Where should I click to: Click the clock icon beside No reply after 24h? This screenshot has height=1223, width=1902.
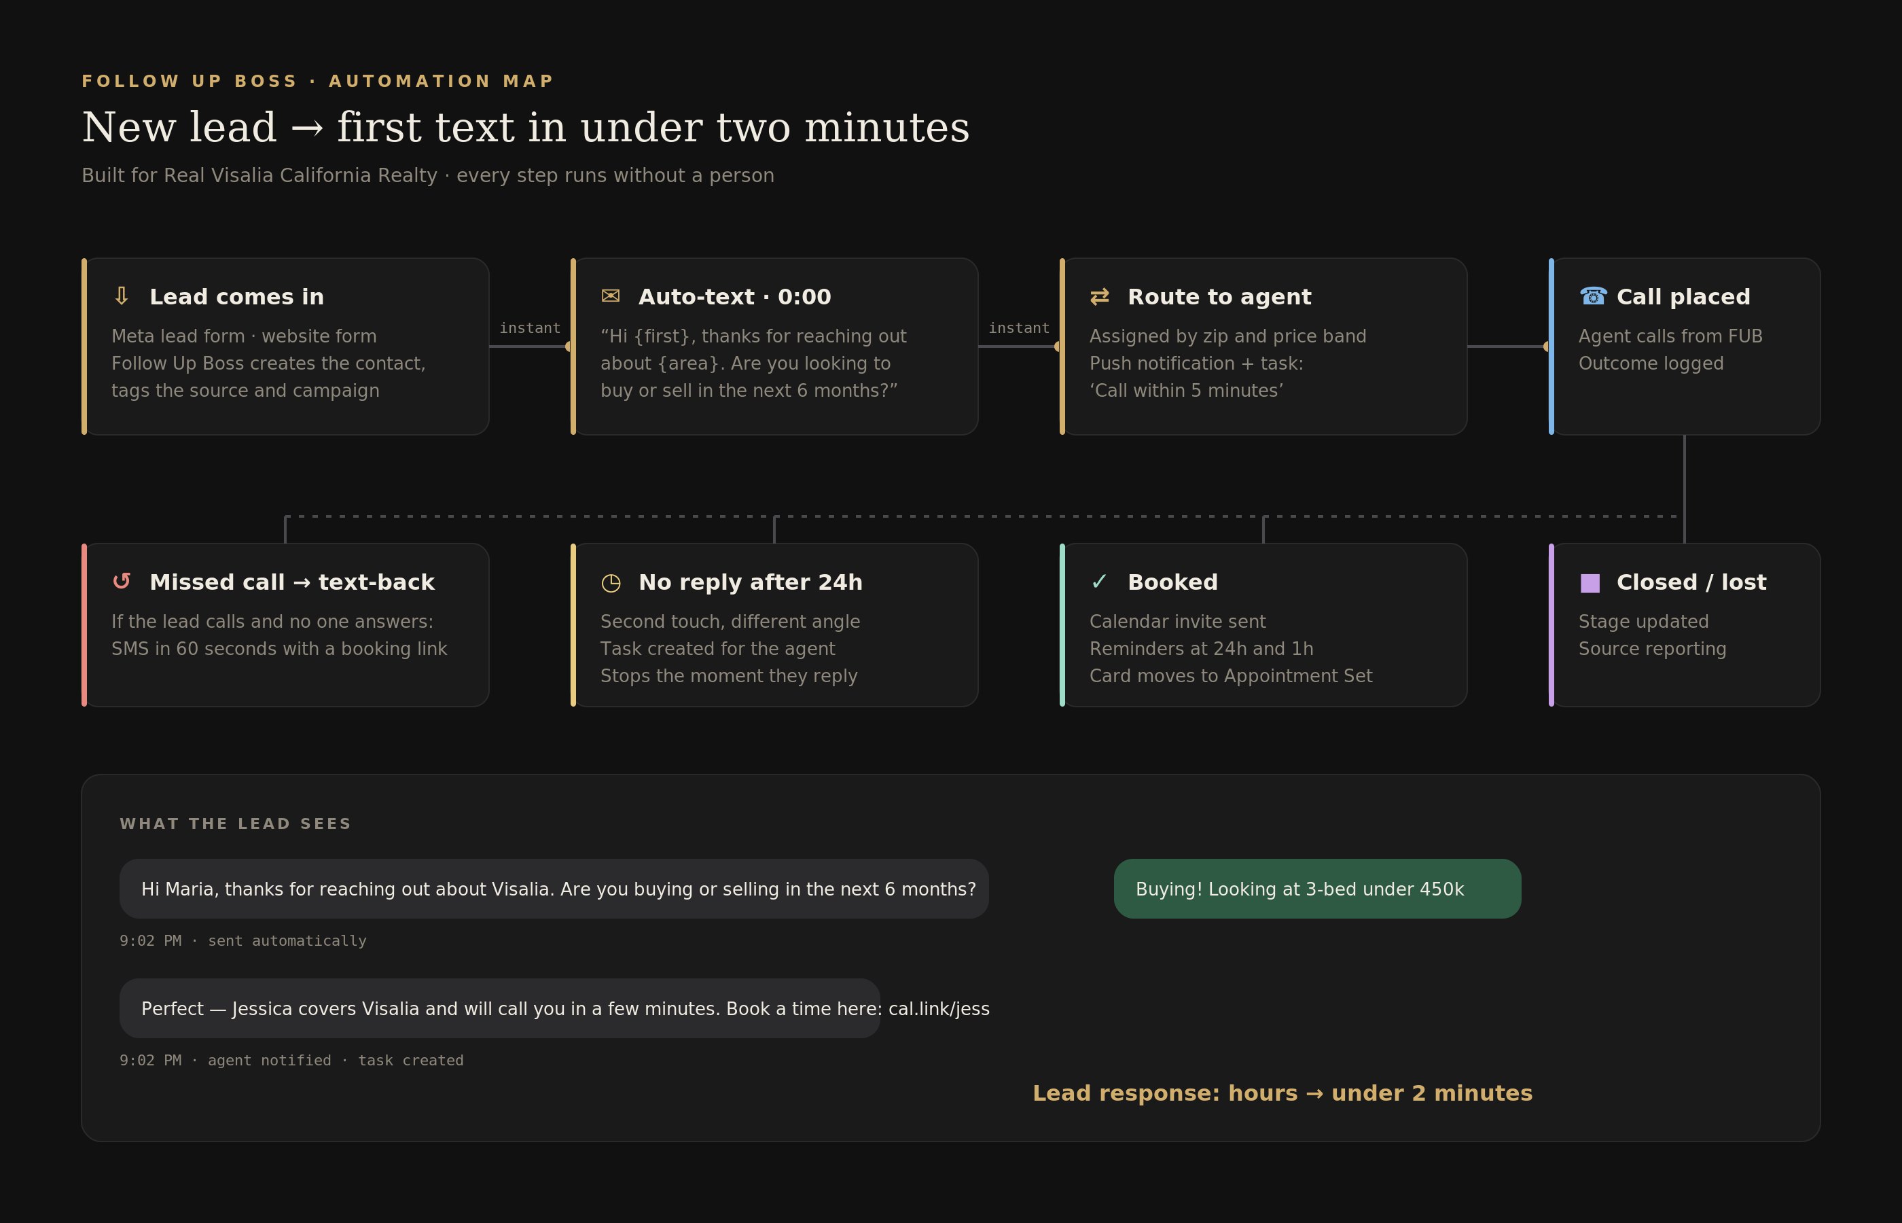coord(611,583)
